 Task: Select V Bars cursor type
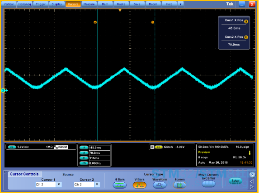(x=140, y=185)
